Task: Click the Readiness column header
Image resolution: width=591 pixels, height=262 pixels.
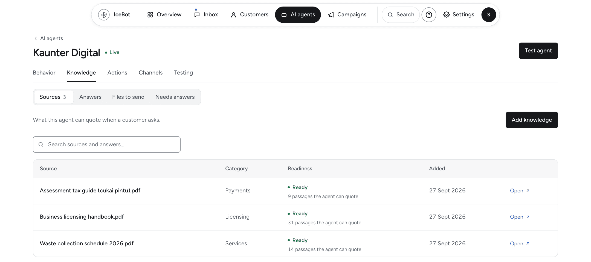Action: (x=300, y=169)
